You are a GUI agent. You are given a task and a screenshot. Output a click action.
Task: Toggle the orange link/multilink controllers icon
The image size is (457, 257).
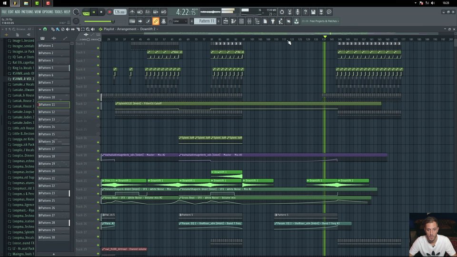point(156,21)
